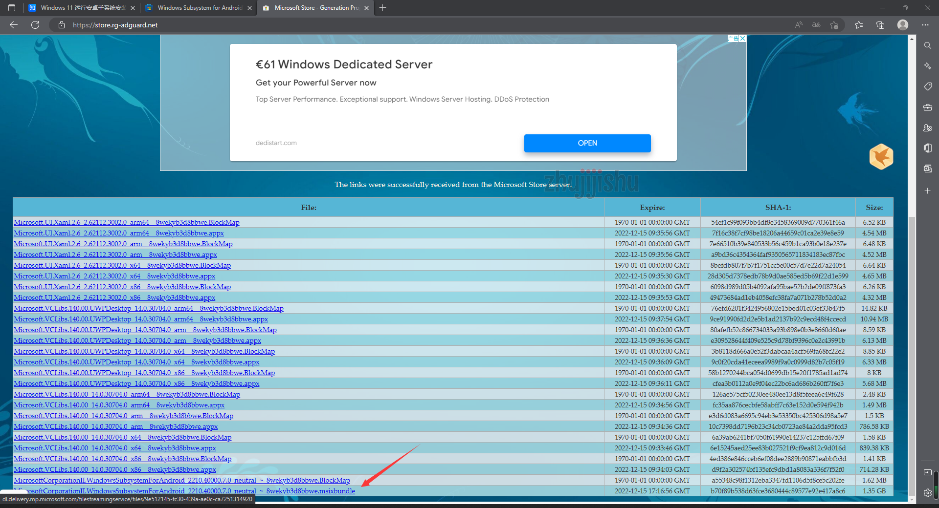This screenshot has height=508, width=939.
Task: Download UI.Xaml.2.6 x64 appx link
Action: coord(114,276)
